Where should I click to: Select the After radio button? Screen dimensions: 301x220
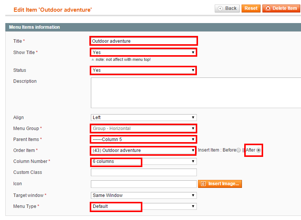(259, 150)
